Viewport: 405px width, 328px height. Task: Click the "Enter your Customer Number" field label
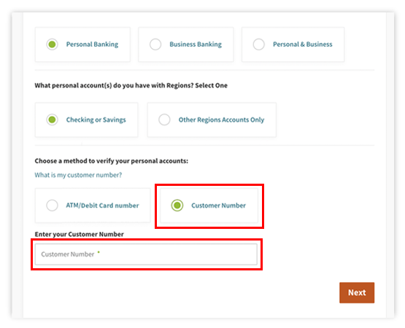click(x=80, y=234)
